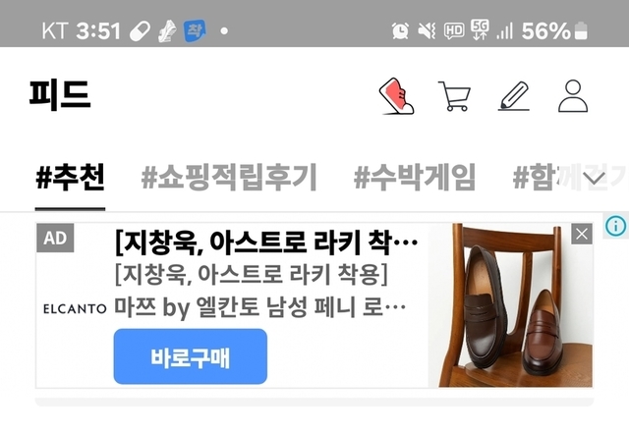Screen dimensions: 629x432
Task: Click the loafer shoes ad image
Action: [511, 305]
